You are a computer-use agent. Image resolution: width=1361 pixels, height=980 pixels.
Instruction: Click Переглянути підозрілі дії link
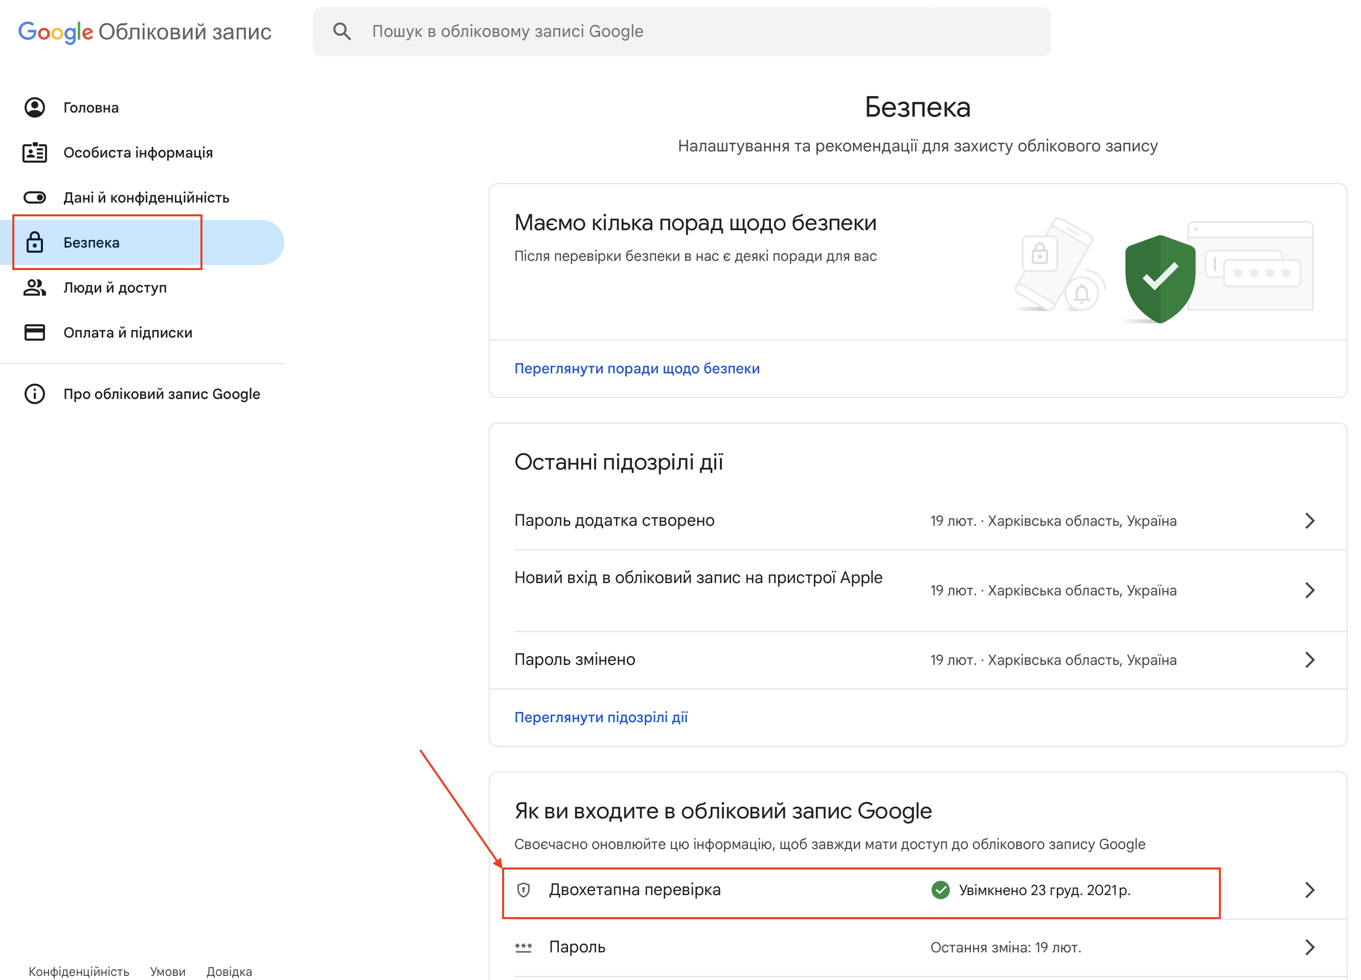pos(601,717)
